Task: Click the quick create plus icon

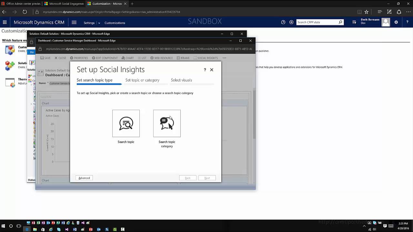Action: point(291,22)
